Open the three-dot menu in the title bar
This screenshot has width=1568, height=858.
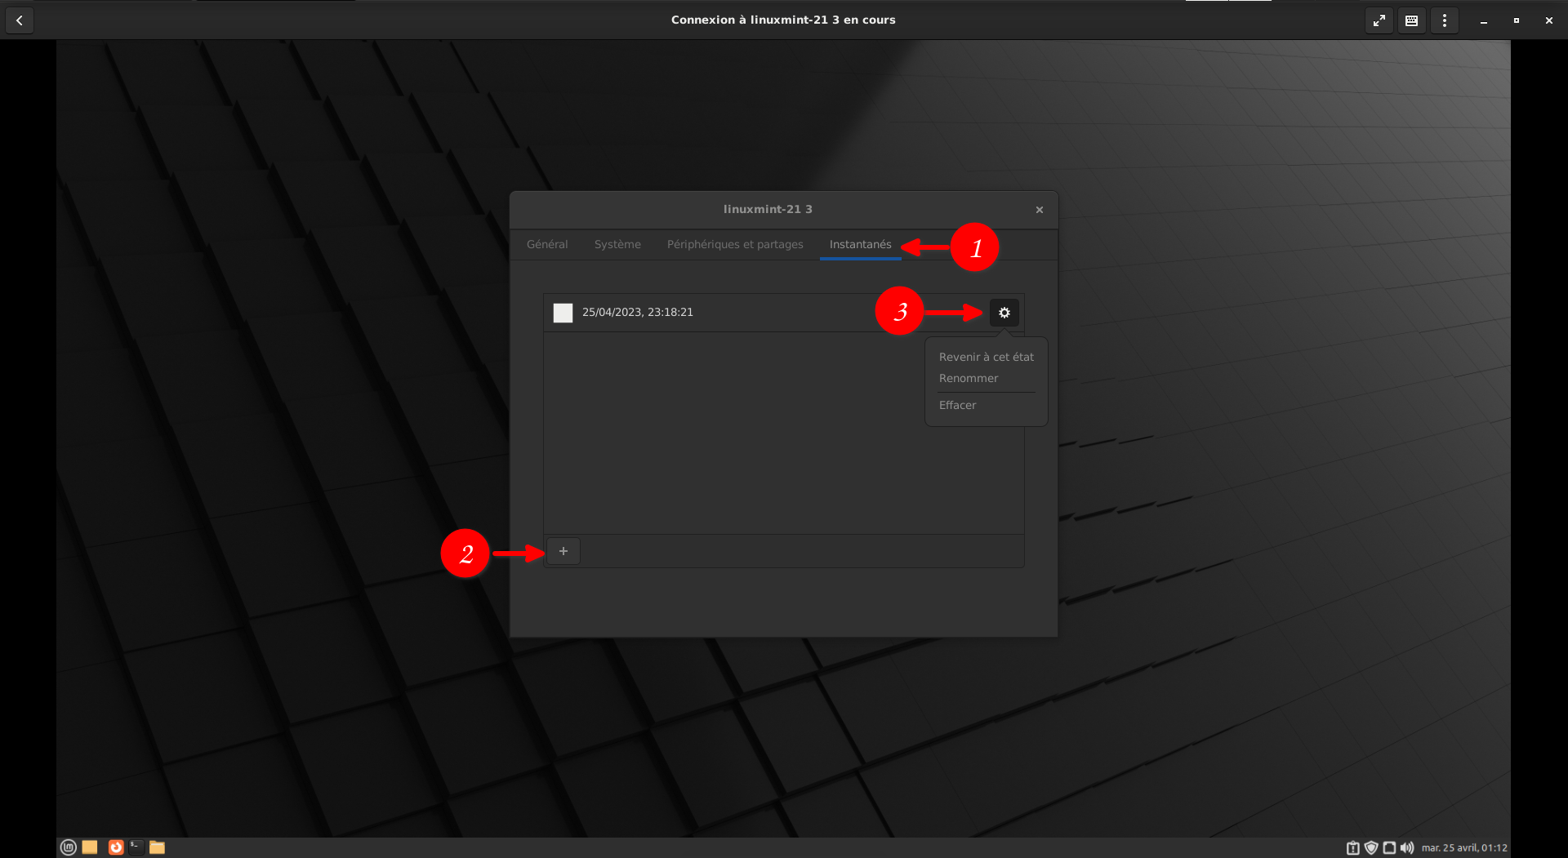1445,20
